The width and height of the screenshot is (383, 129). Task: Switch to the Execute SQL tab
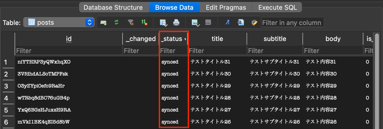277,7
